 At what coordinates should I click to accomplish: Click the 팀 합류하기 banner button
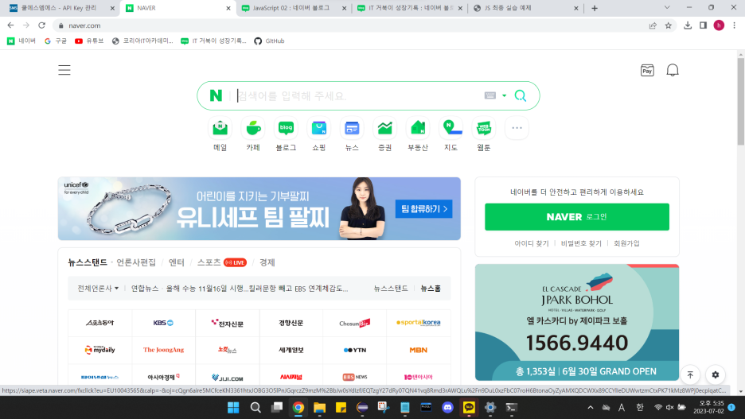(423, 209)
